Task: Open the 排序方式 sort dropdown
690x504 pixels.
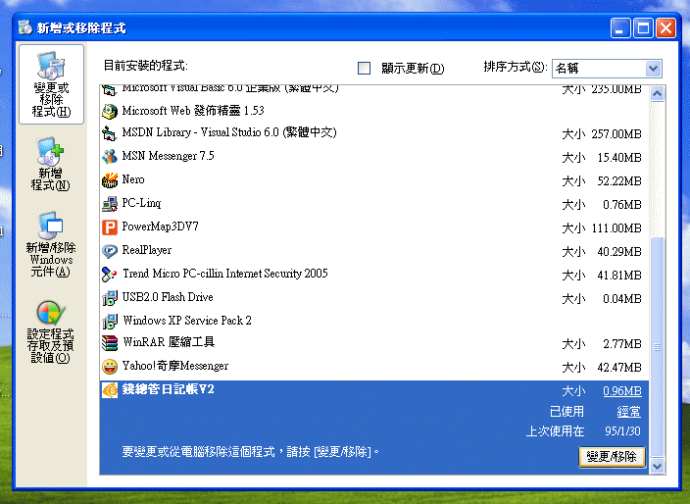Action: pos(653,69)
